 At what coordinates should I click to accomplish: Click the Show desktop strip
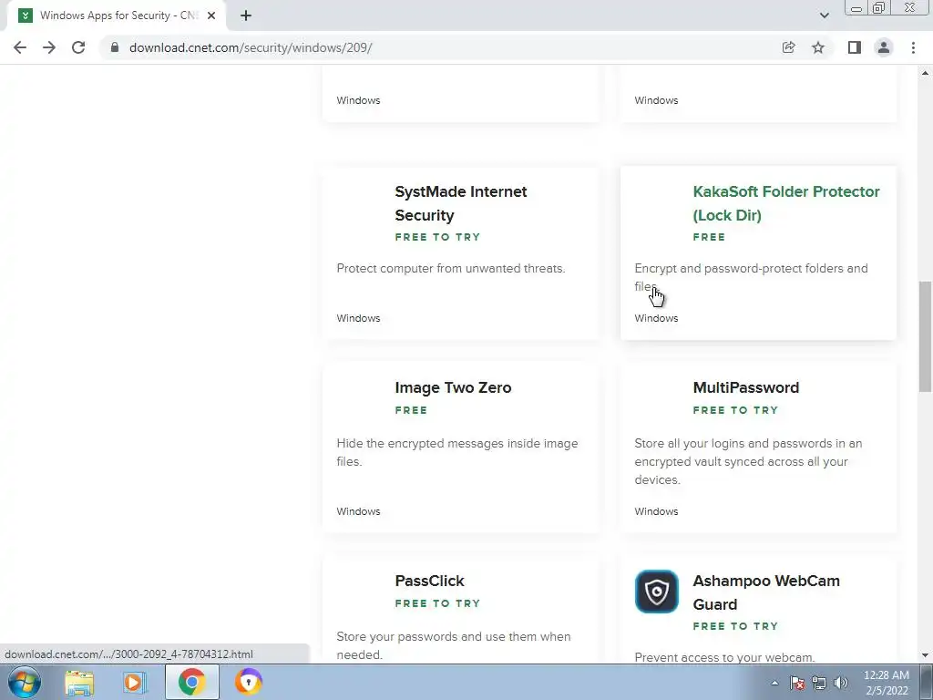[x=926, y=682]
